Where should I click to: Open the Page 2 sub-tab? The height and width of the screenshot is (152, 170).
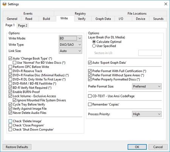click(x=23, y=26)
